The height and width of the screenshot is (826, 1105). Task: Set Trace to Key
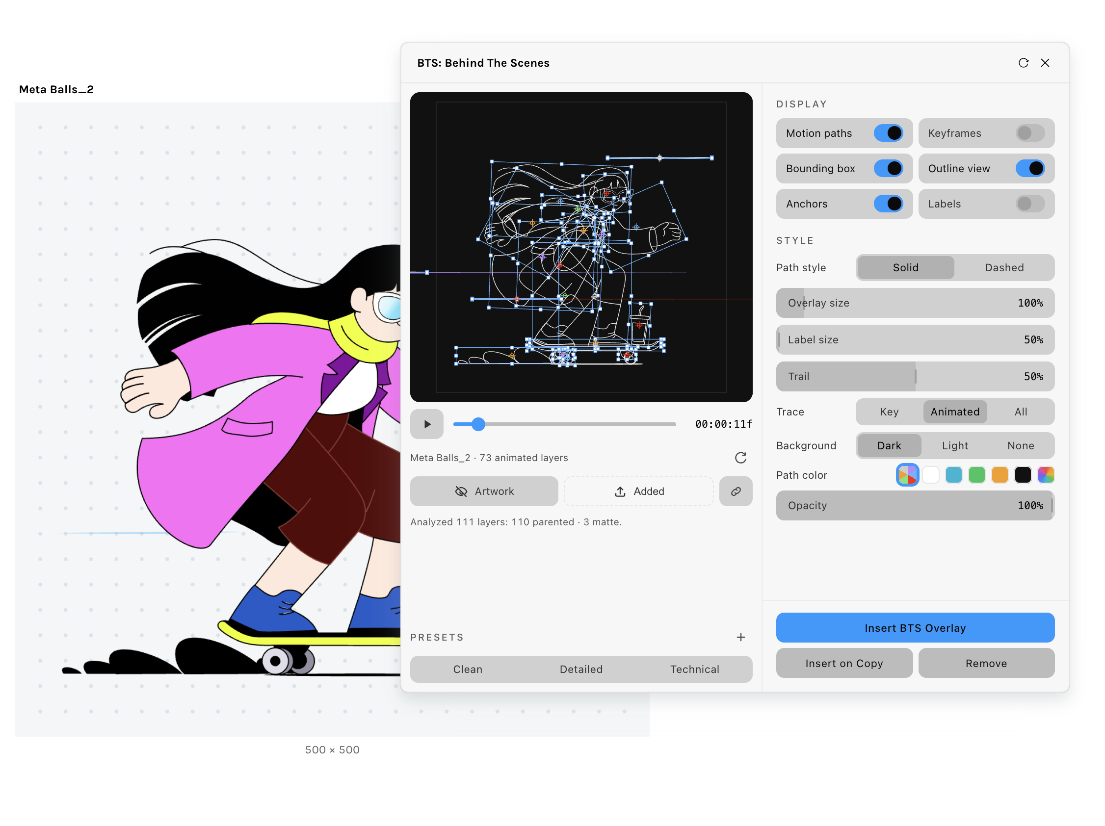coord(889,412)
